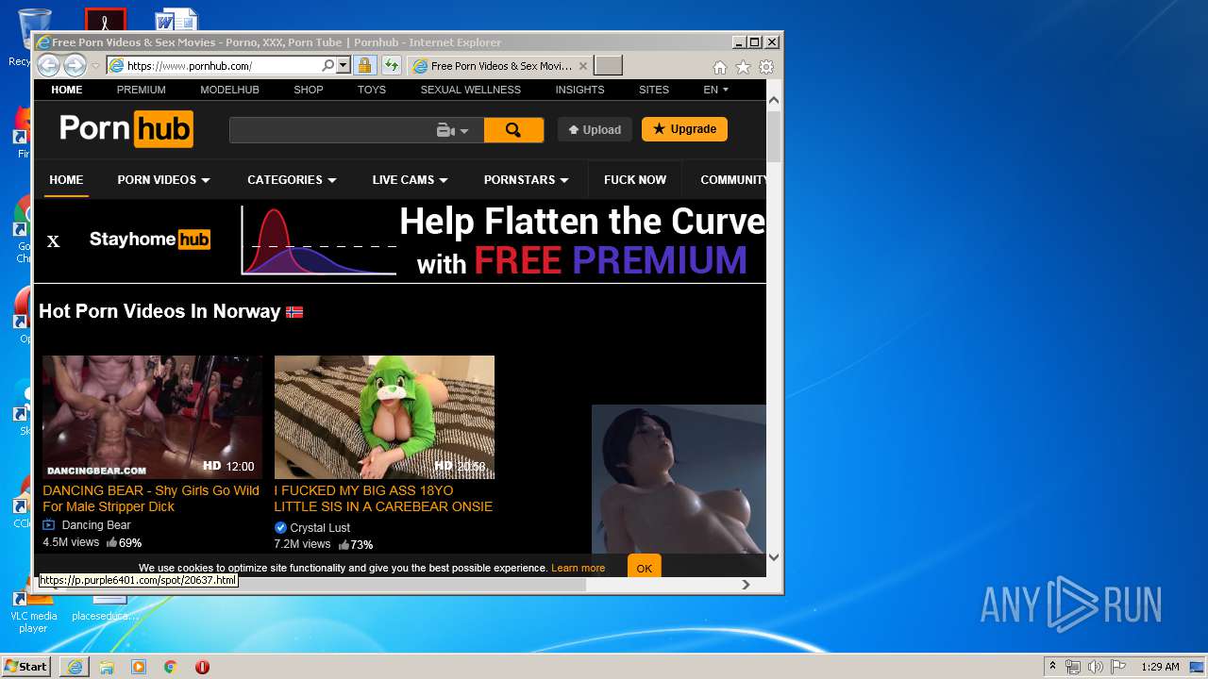The height and width of the screenshot is (679, 1208).
Task: Expand the LIVE CAMS navigation dropdown
Action: 410,180
